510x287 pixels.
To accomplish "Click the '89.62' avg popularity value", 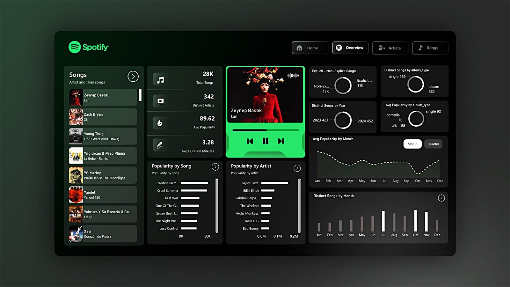I will click(207, 119).
